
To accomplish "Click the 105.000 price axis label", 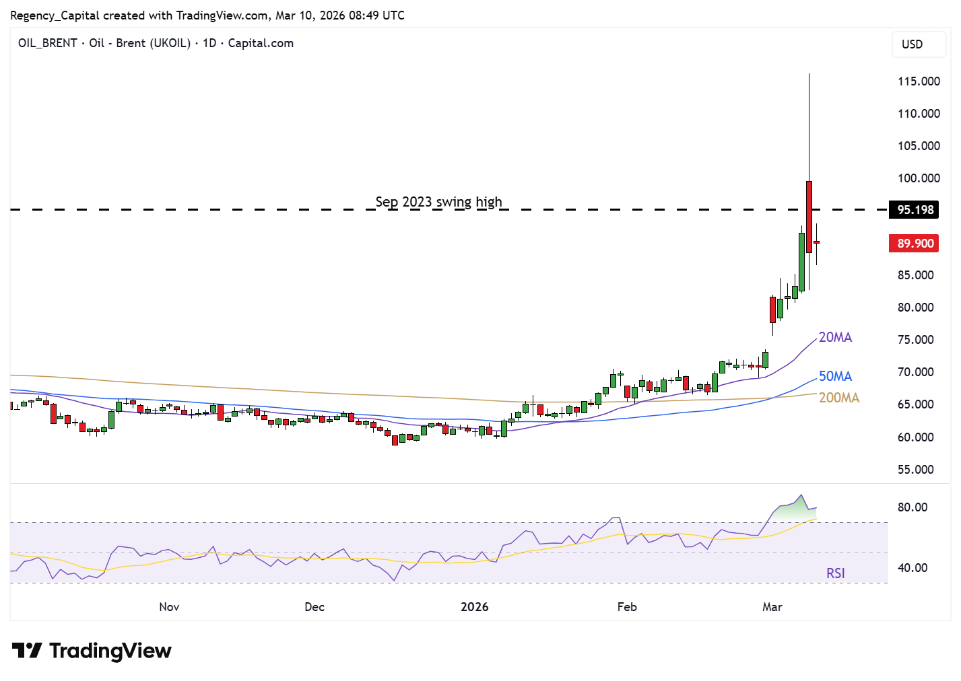I will pos(919,146).
